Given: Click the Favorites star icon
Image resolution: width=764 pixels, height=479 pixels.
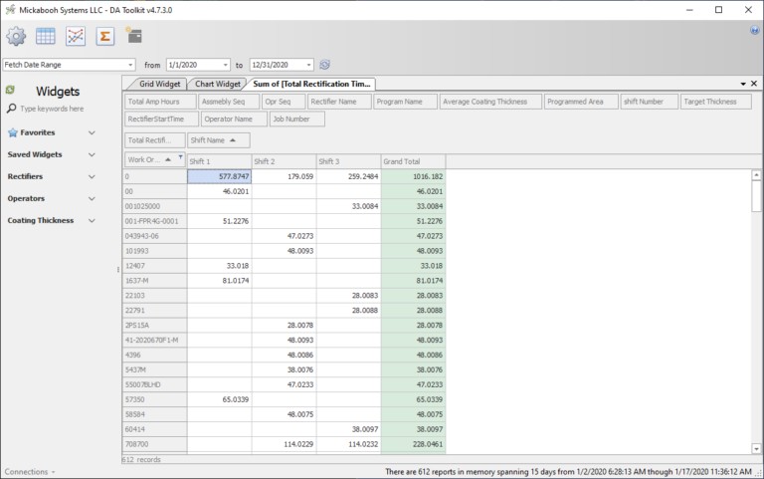Looking at the screenshot, I should [x=13, y=132].
